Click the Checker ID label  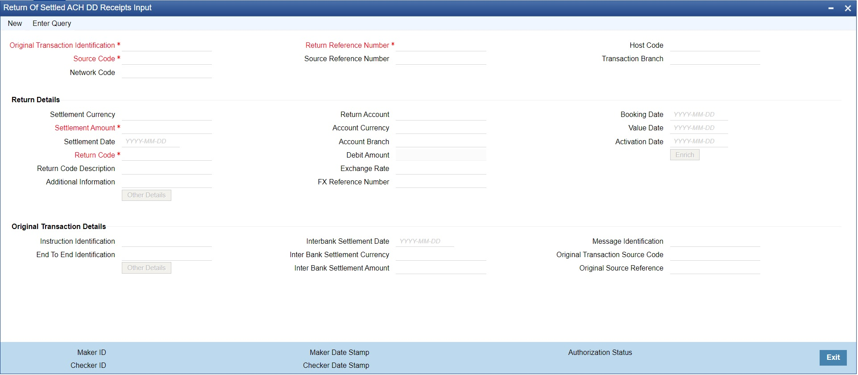click(x=88, y=366)
